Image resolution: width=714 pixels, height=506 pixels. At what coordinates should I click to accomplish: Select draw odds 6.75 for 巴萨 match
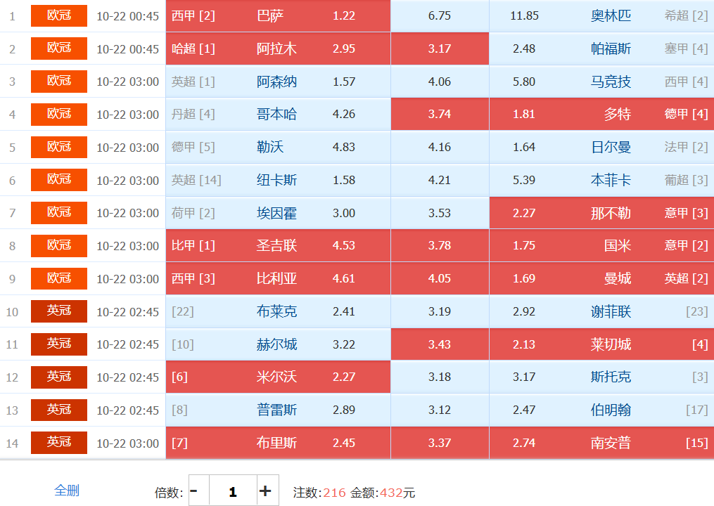click(440, 15)
